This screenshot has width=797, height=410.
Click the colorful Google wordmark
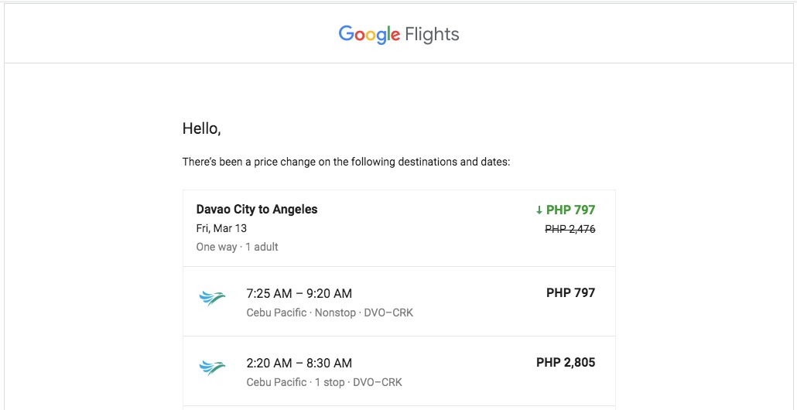click(x=369, y=35)
